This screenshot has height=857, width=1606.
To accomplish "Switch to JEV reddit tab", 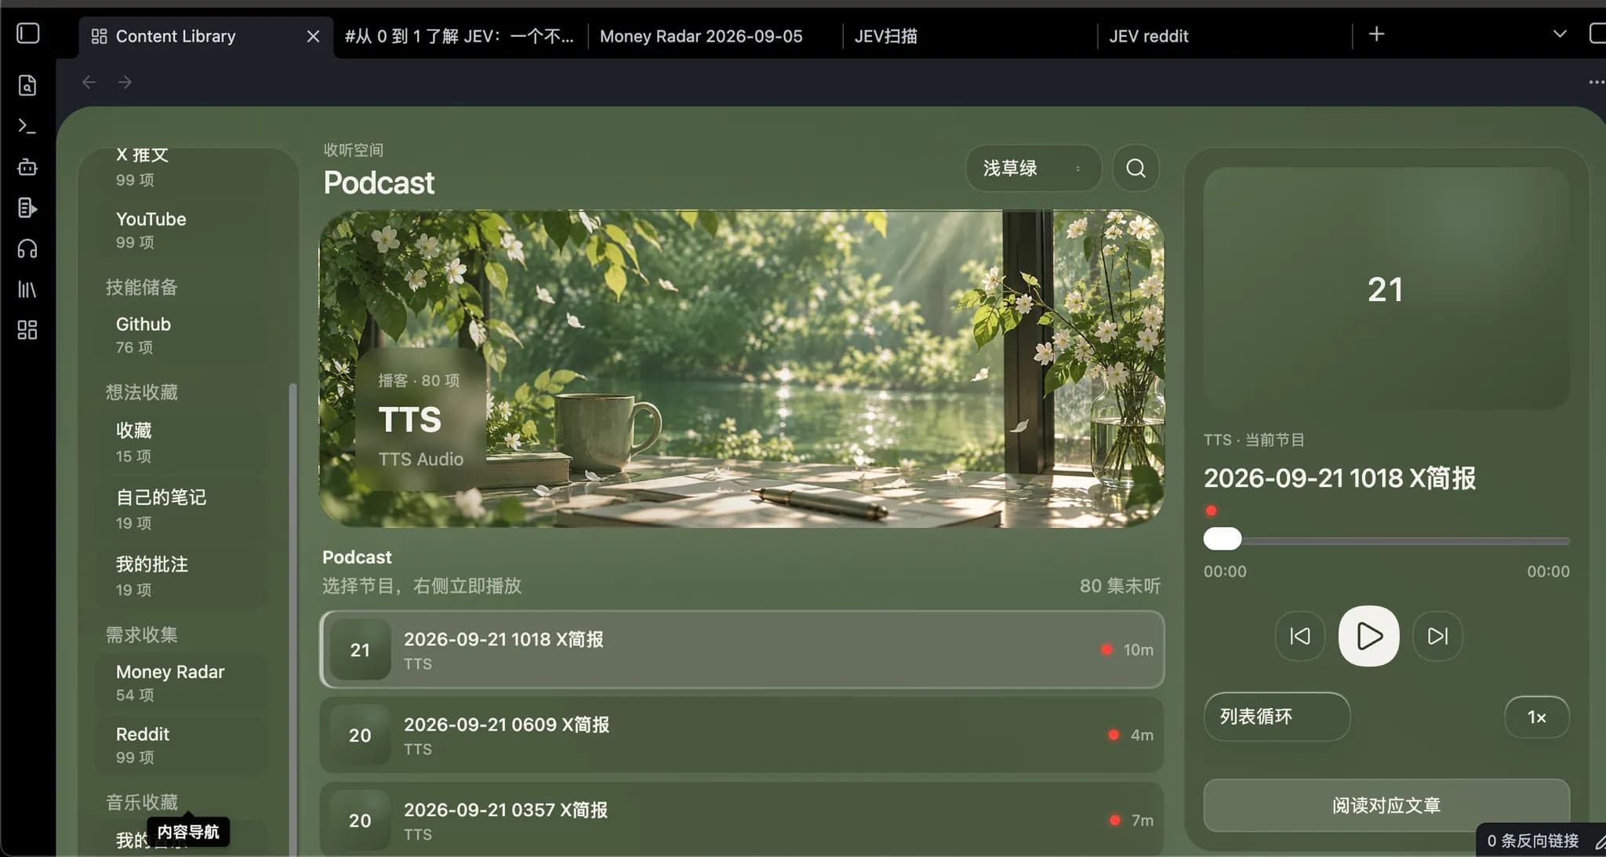I will click(x=1224, y=36).
